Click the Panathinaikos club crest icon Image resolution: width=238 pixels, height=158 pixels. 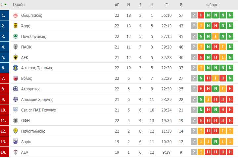(x=15, y=37)
